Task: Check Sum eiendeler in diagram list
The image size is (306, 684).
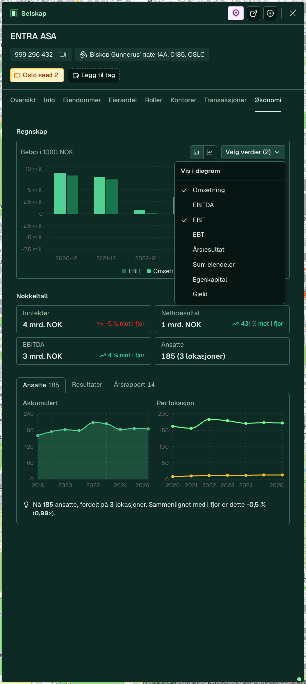Action: click(230, 265)
